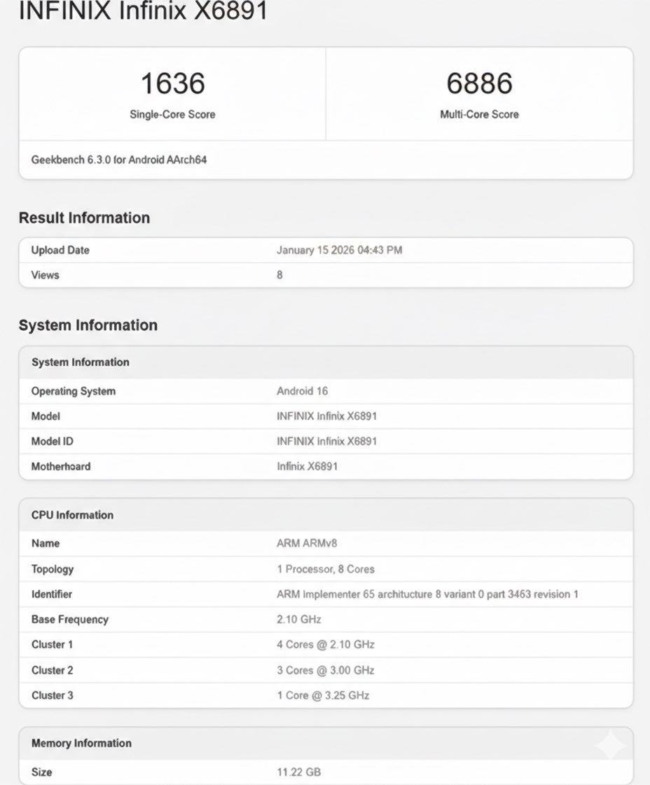Click the Views count showing 8
The width and height of the screenshot is (650, 785).
279,275
